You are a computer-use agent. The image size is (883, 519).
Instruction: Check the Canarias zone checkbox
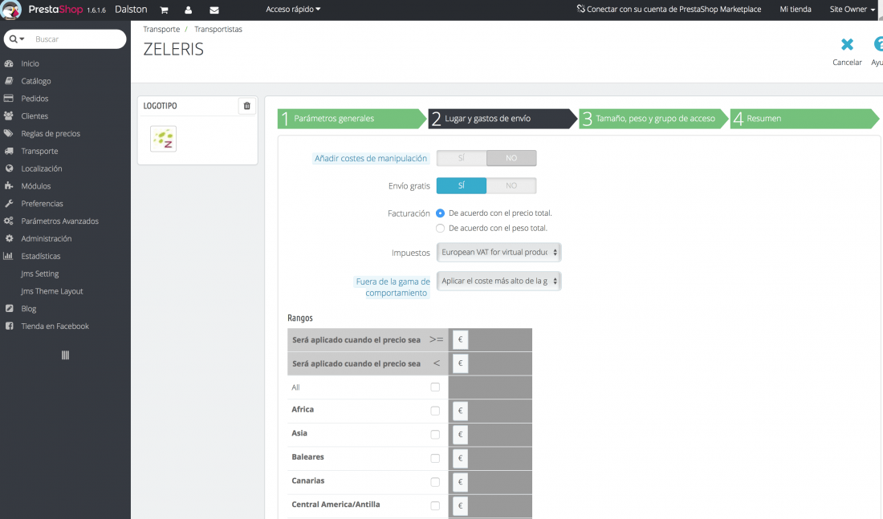pyautogui.click(x=435, y=482)
